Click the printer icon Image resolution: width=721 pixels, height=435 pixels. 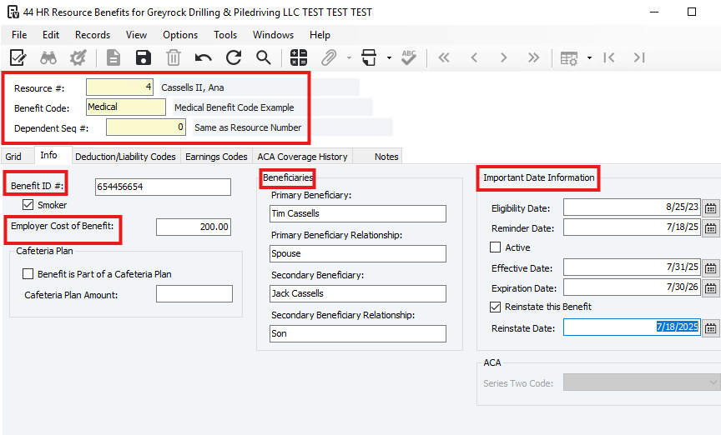pyautogui.click(x=369, y=57)
